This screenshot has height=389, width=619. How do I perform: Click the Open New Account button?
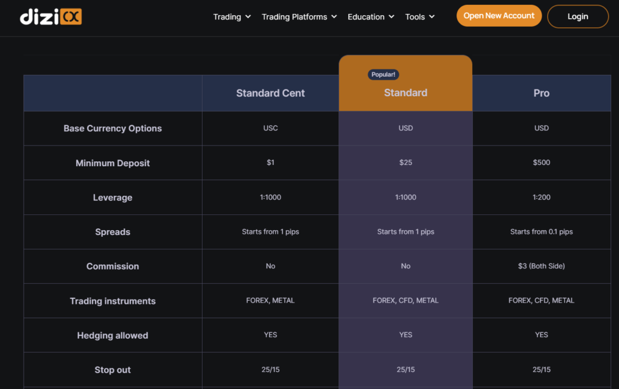coord(499,16)
